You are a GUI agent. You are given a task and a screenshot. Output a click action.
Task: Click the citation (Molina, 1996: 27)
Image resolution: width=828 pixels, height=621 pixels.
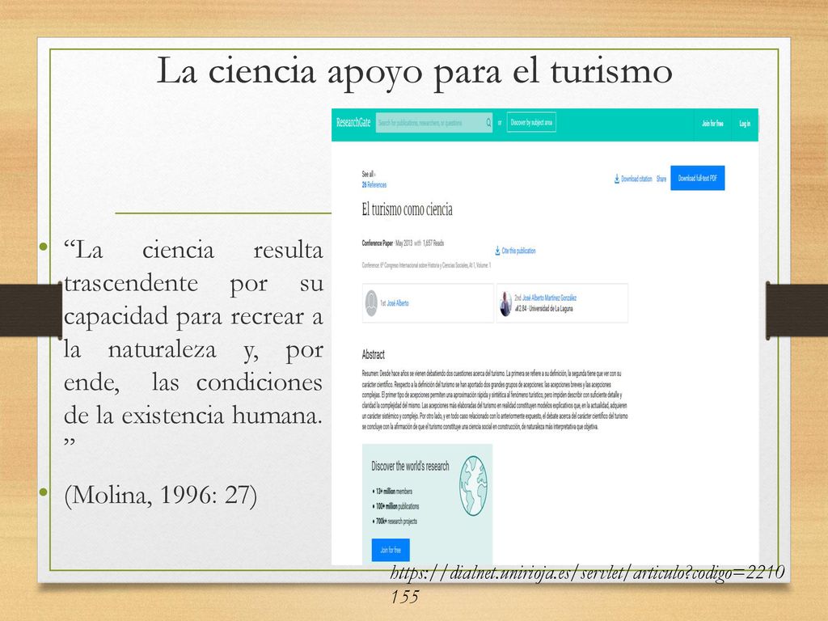tap(161, 495)
